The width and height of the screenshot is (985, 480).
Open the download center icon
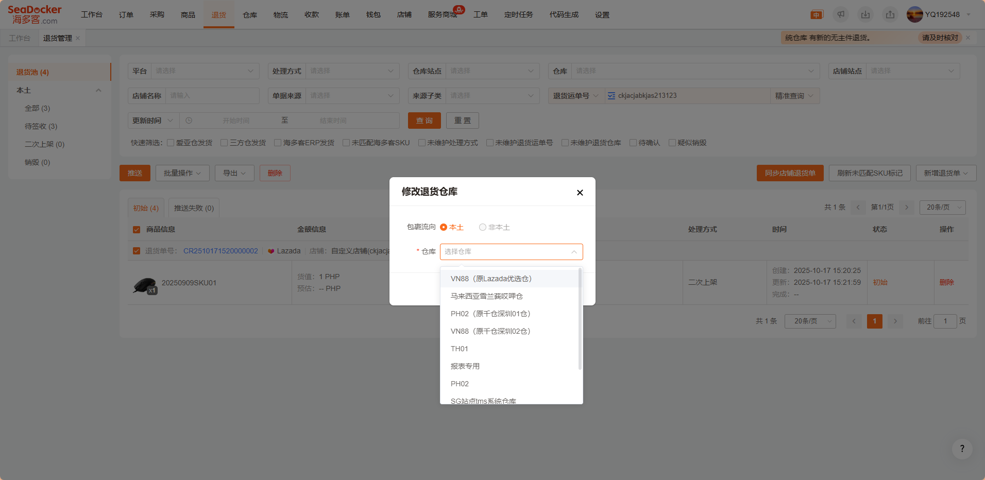[865, 15]
